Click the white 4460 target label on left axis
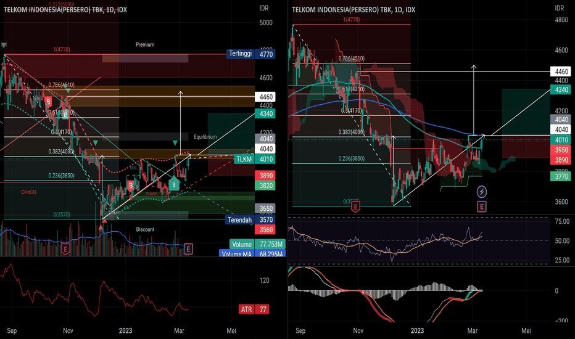 point(265,97)
